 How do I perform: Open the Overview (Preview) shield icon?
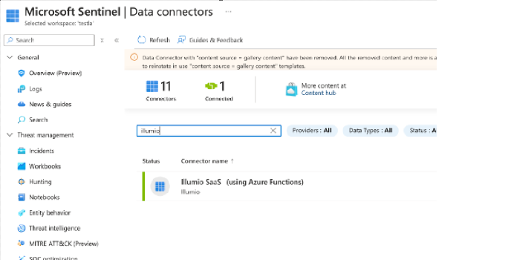point(22,74)
